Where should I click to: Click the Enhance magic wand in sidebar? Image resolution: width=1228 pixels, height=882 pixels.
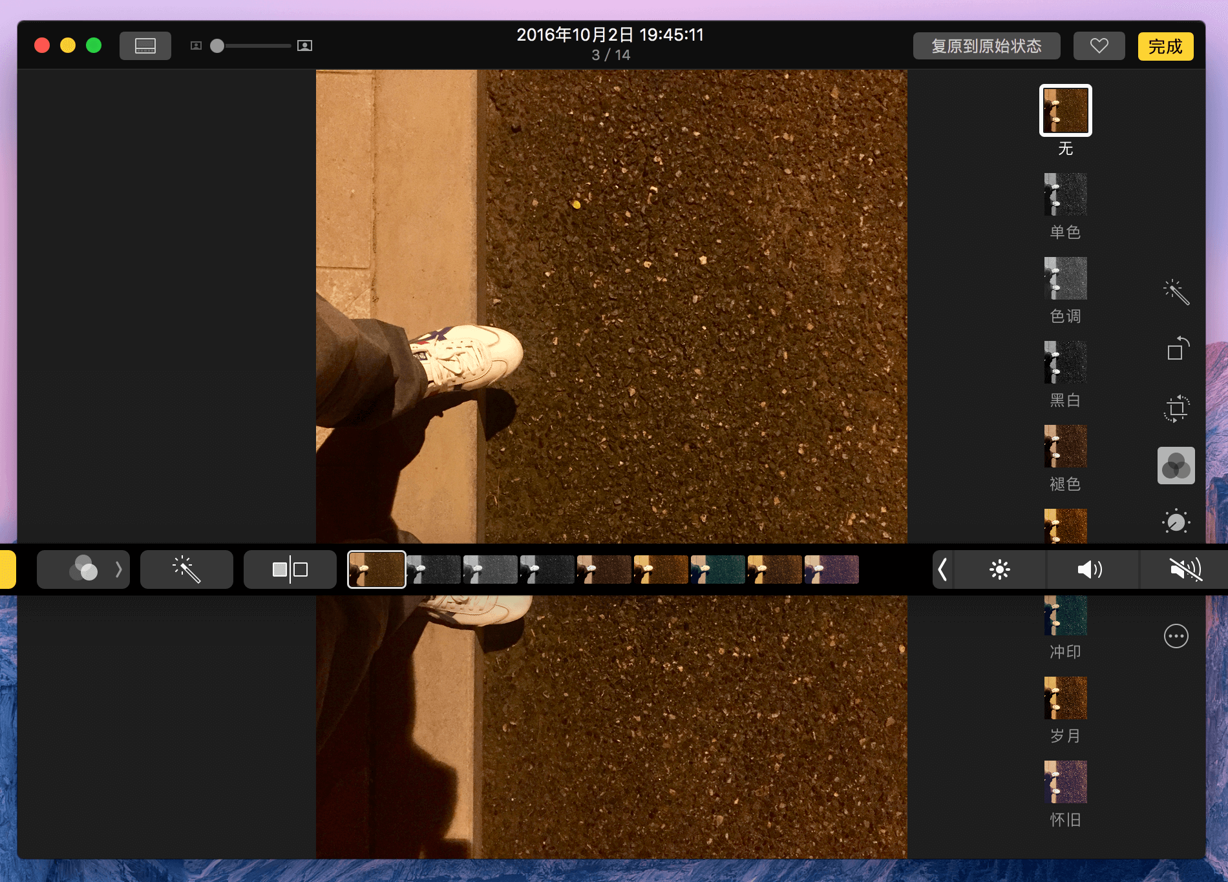tap(1176, 292)
